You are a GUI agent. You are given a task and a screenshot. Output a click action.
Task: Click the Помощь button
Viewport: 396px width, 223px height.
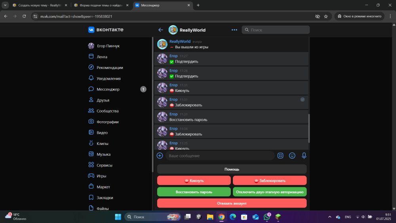[x=232, y=169]
